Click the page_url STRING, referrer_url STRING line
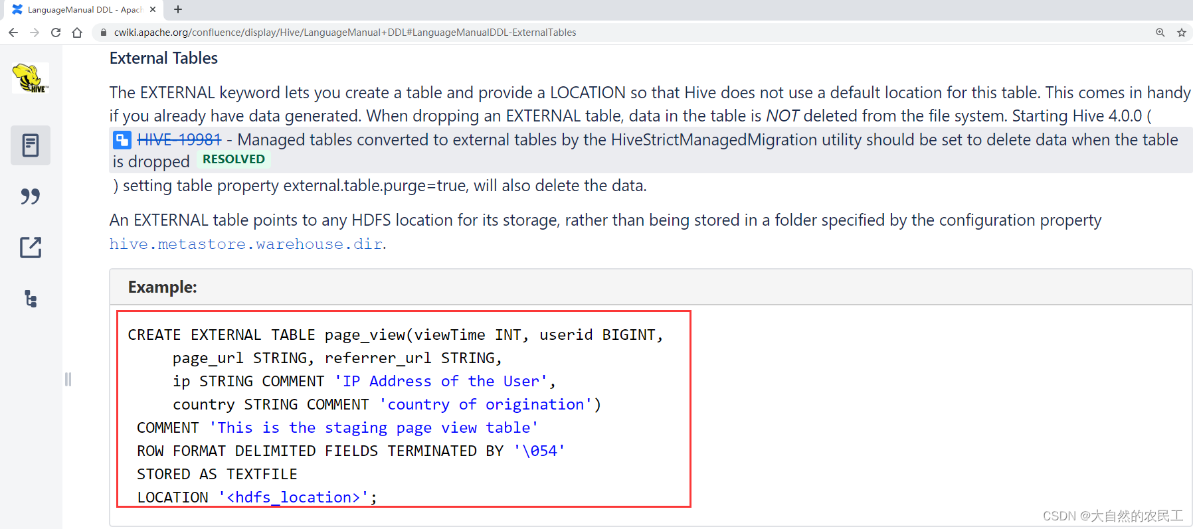1193x529 pixels. coord(337,358)
